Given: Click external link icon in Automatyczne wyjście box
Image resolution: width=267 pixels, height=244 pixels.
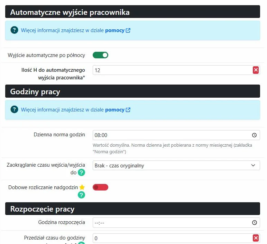Looking at the screenshot, I should tap(128, 30).
